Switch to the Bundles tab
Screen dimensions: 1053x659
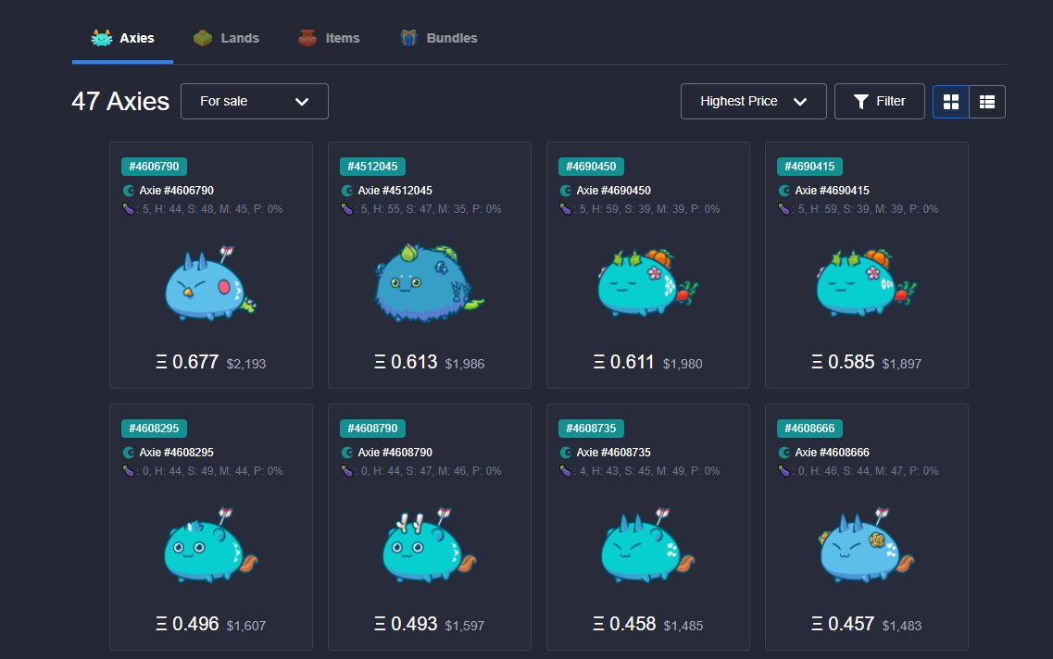439,38
